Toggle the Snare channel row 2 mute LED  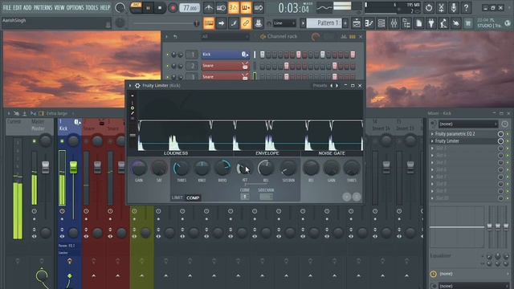click(x=168, y=66)
